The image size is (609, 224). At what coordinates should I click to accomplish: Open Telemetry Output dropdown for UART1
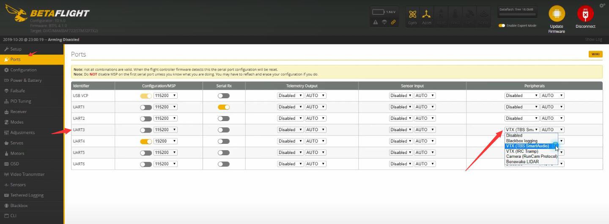pos(290,107)
